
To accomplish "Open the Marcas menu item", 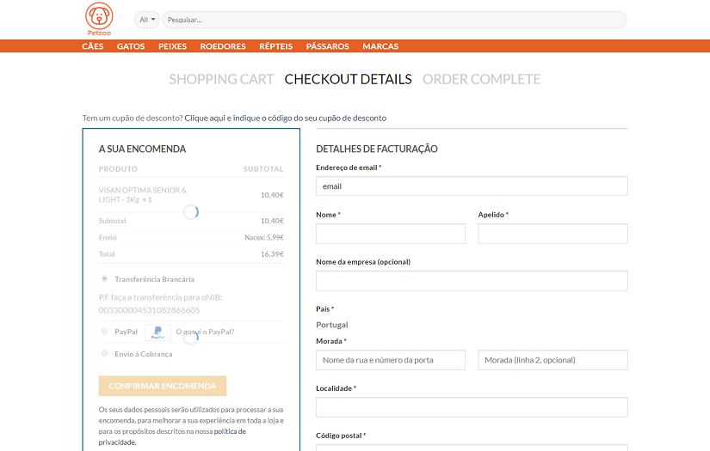I will [380, 46].
